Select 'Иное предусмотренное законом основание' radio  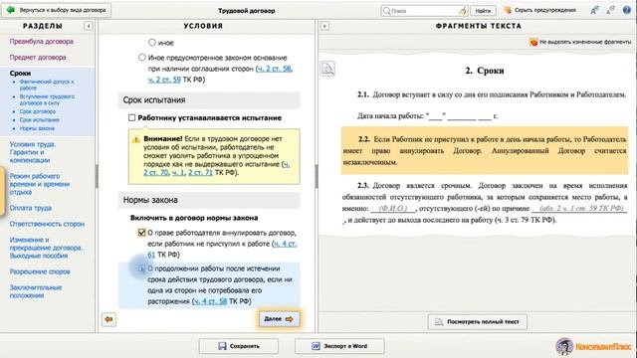click(141, 58)
